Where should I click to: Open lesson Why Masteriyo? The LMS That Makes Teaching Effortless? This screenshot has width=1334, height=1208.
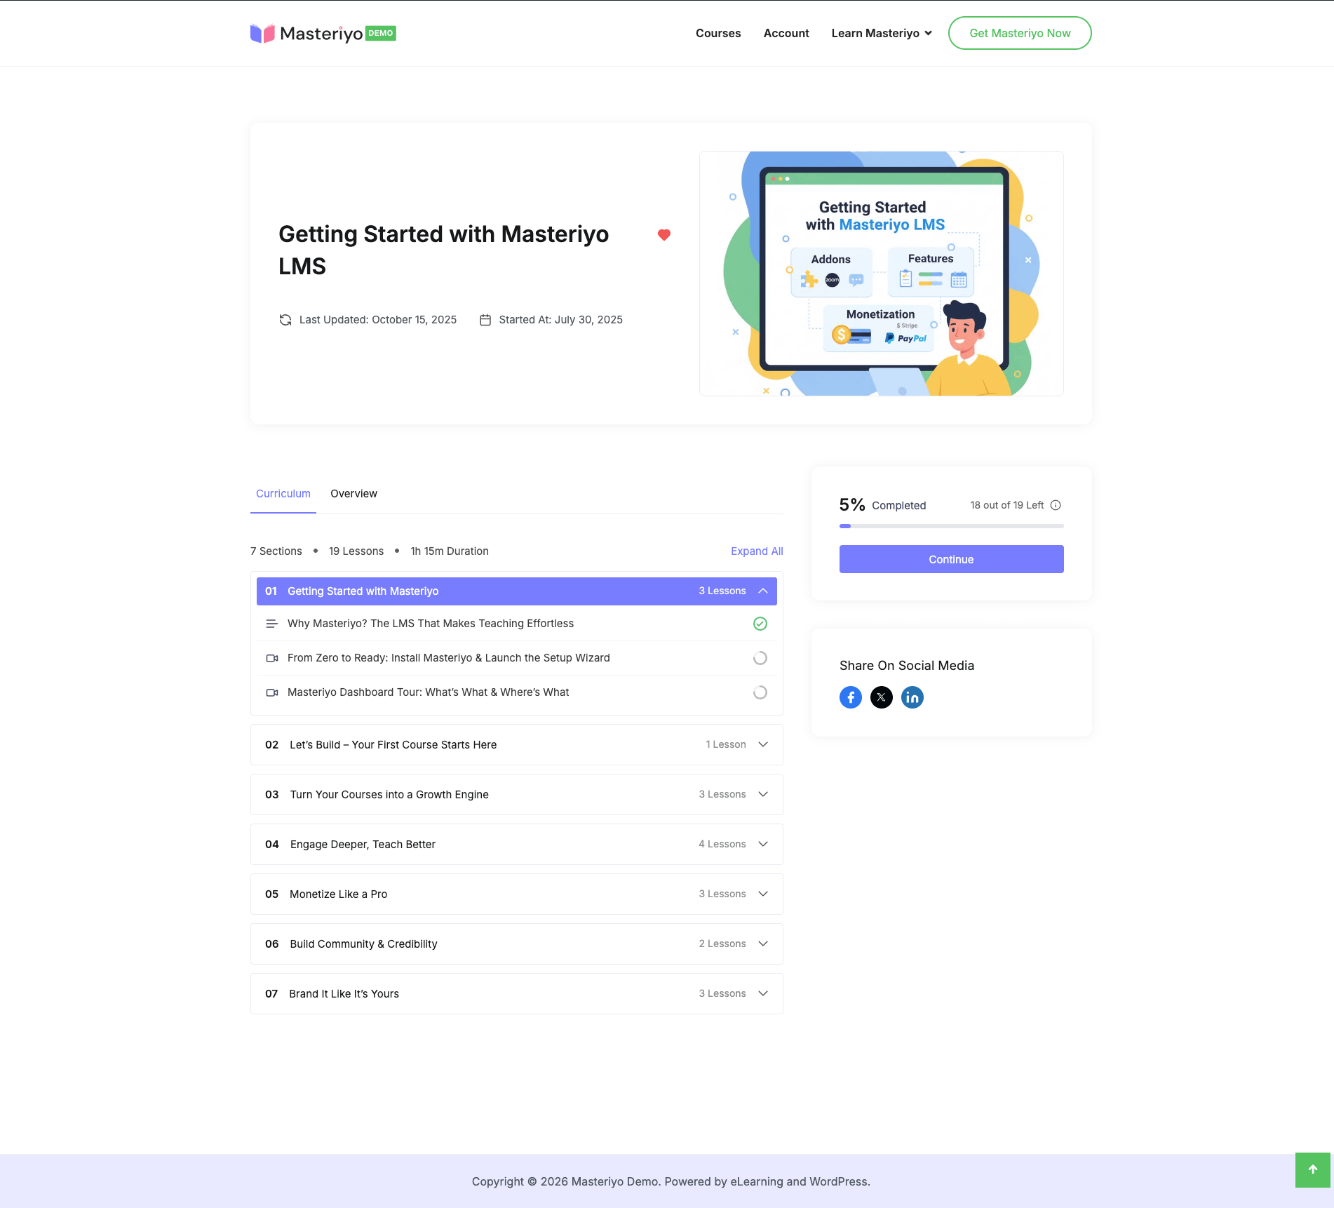tap(431, 624)
